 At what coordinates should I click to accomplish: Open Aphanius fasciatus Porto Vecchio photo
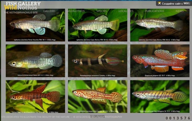click(35, 25)
